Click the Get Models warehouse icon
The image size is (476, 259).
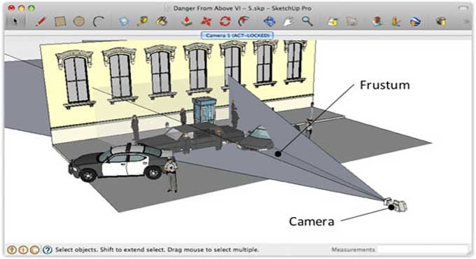[x=441, y=22]
